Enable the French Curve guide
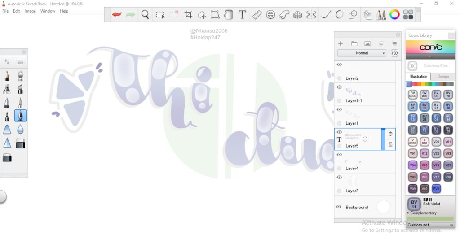The width and height of the screenshot is (460, 243). tap(284, 14)
